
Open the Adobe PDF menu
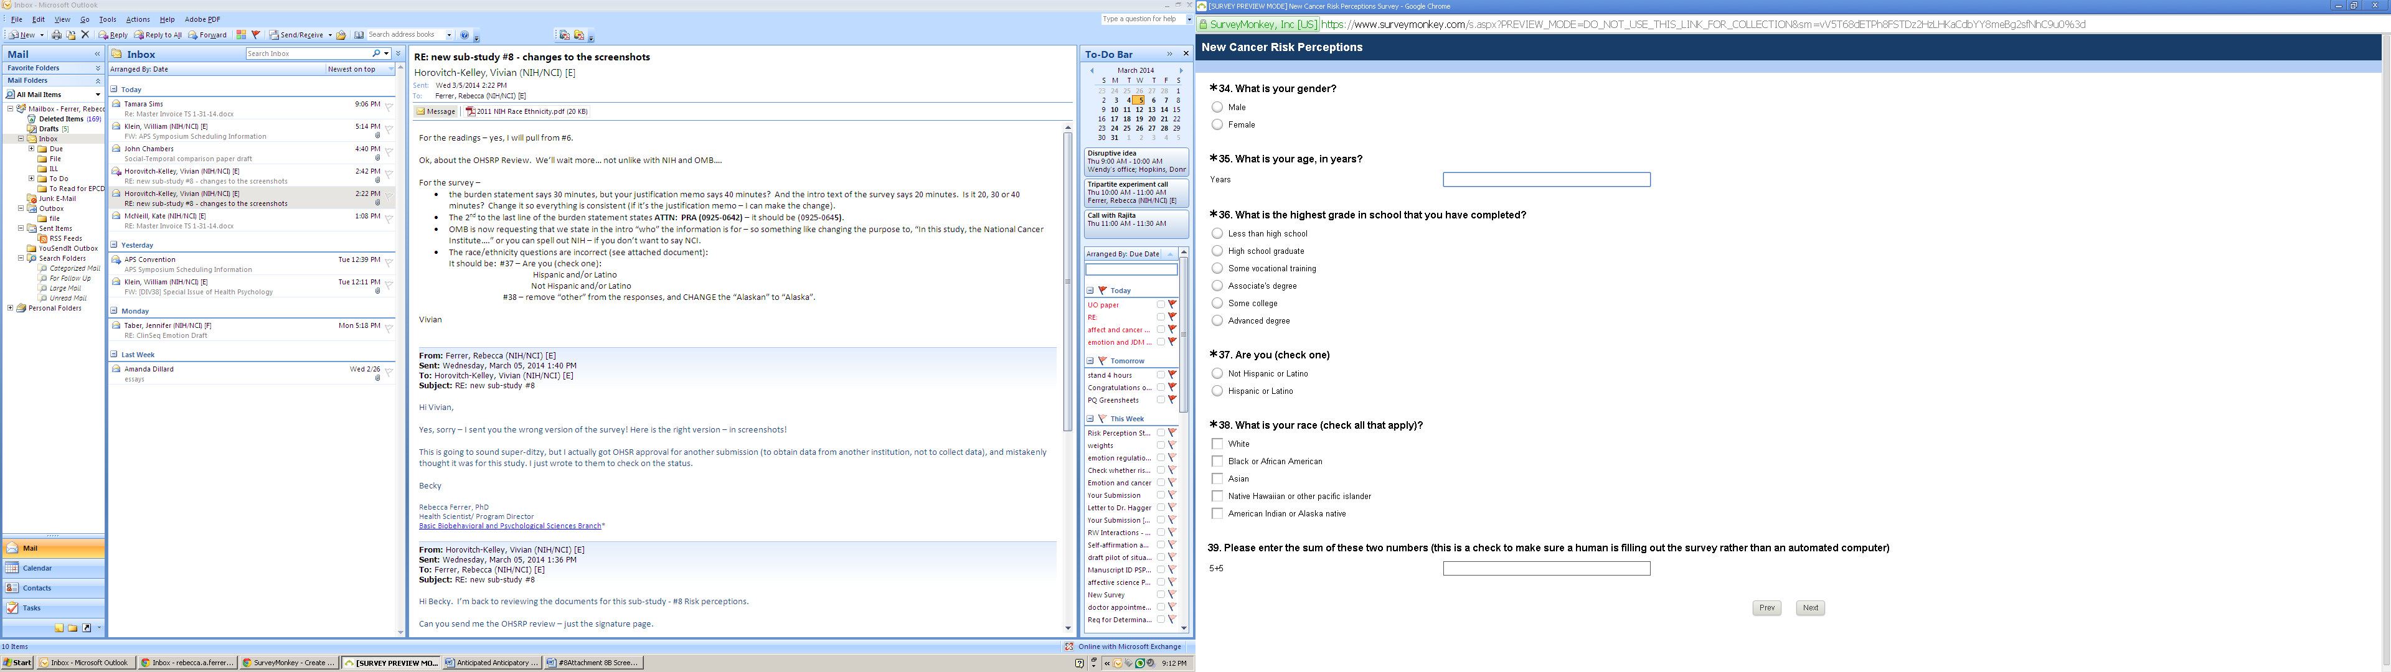click(202, 19)
